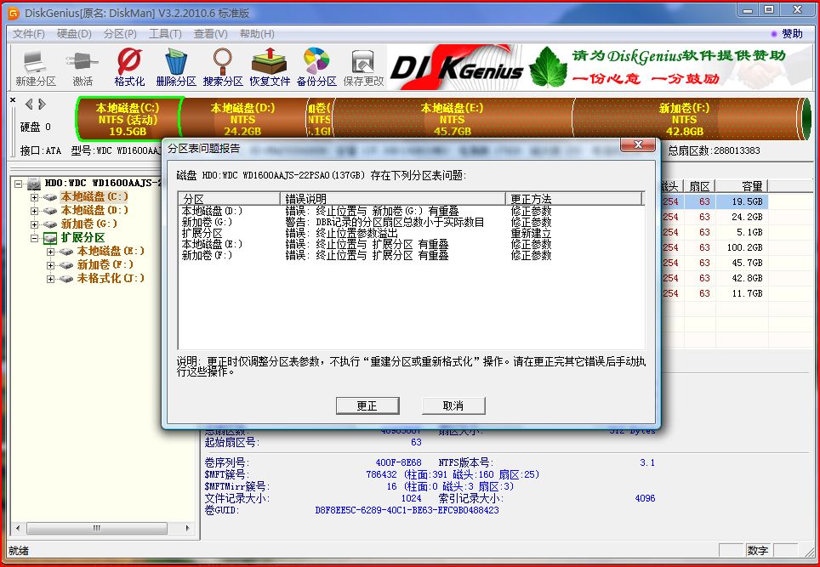820x567 pixels.
Task: Select 本地磁盘(D:) partition in disk bar
Action: 242,119
